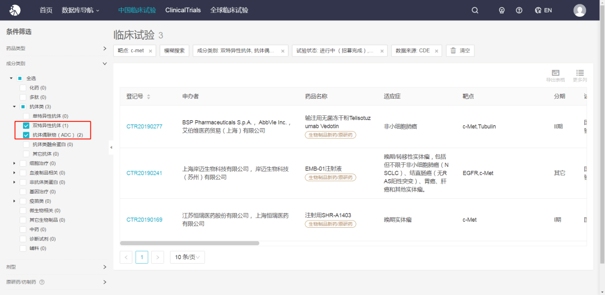This screenshot has height=295, width=605.
Task: Select the 中国临床试验 tab
Action: point(137,11)
